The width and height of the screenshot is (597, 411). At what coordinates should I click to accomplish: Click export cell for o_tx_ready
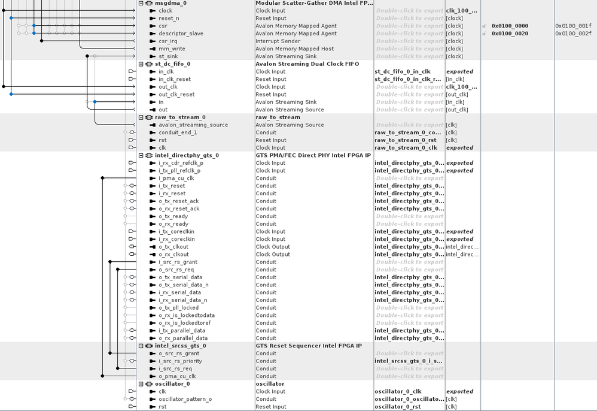(410, 216)
